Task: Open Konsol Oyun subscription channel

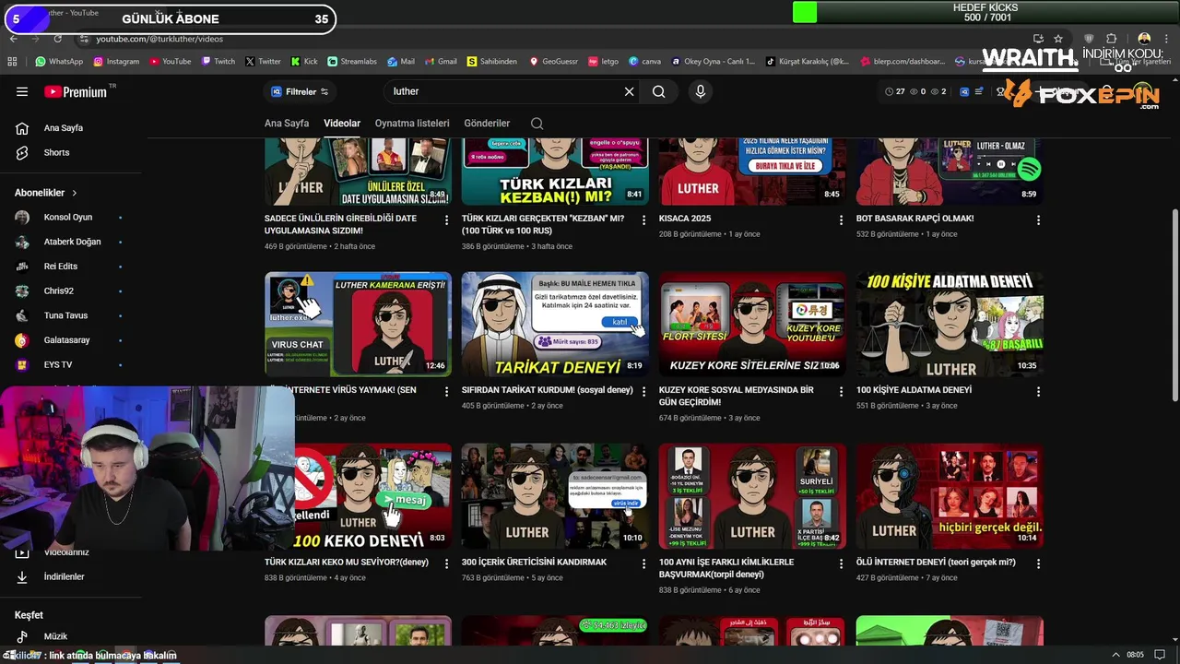Action: [x=68, y=218]
